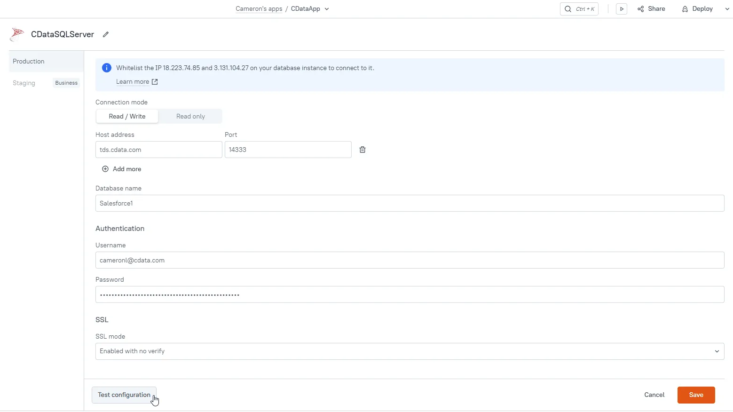
Task: Switch to the Production environment tab
Action: (29, 61)
